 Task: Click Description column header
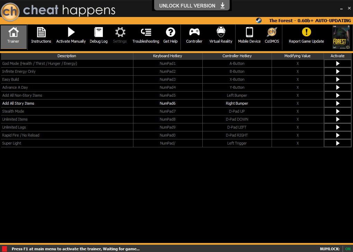(x=67, y=56)
